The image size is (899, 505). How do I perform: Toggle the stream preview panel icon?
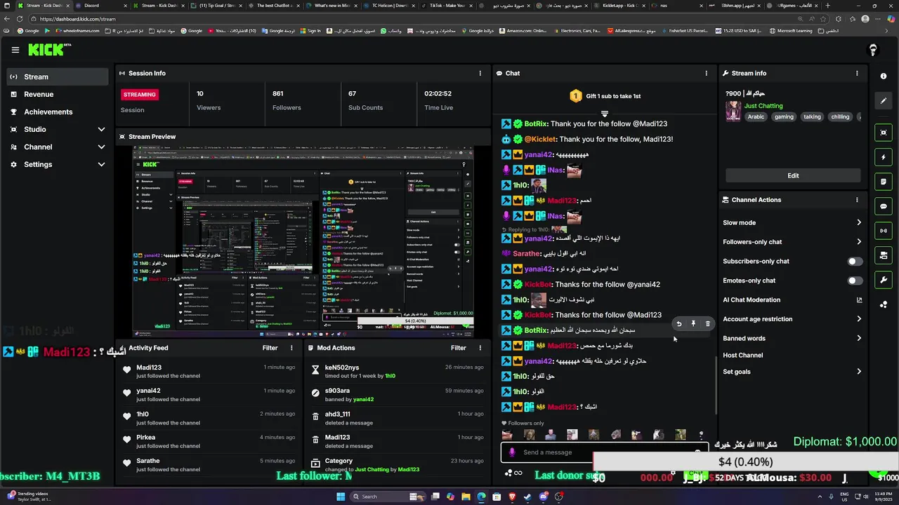click(x=884, y=133)
